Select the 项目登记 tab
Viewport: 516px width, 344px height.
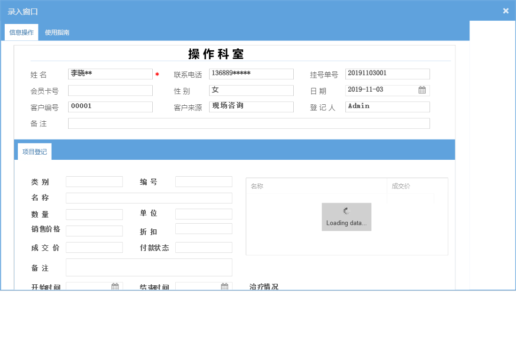34,151
